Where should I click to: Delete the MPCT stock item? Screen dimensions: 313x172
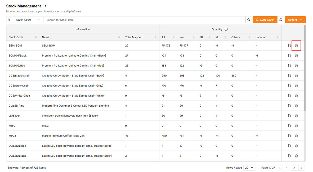[296, 136]
